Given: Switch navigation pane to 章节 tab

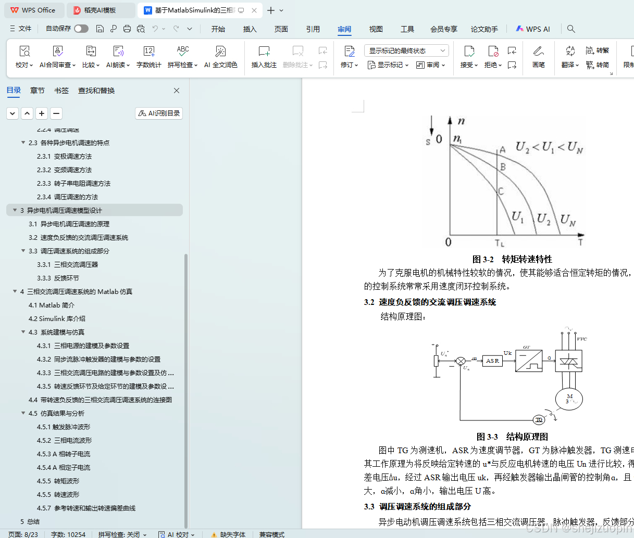Looking at the screenshot, I should (x=38, y=91).
